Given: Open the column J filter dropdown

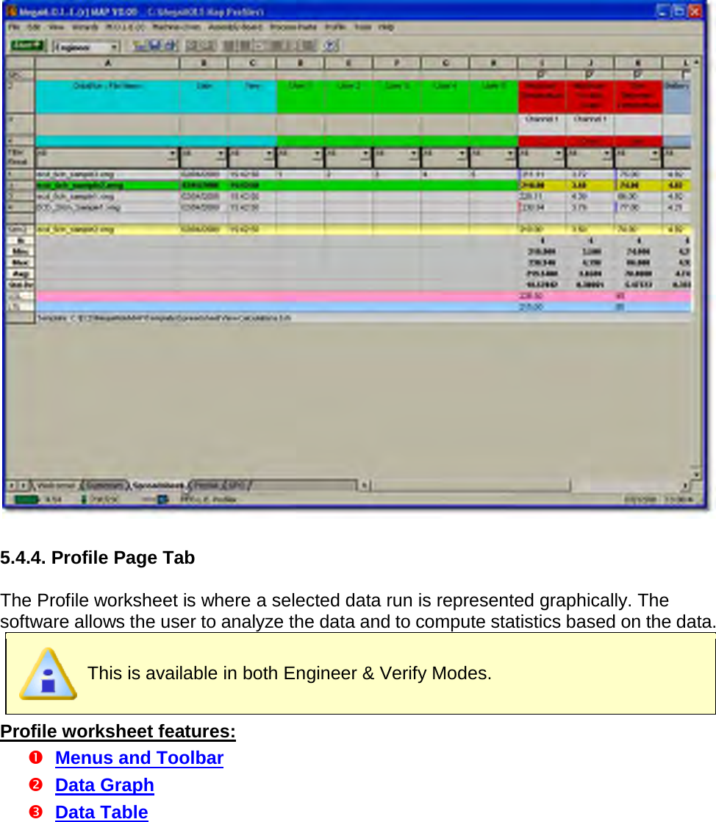Looking at the screenshot, I should tap(606, 154).
